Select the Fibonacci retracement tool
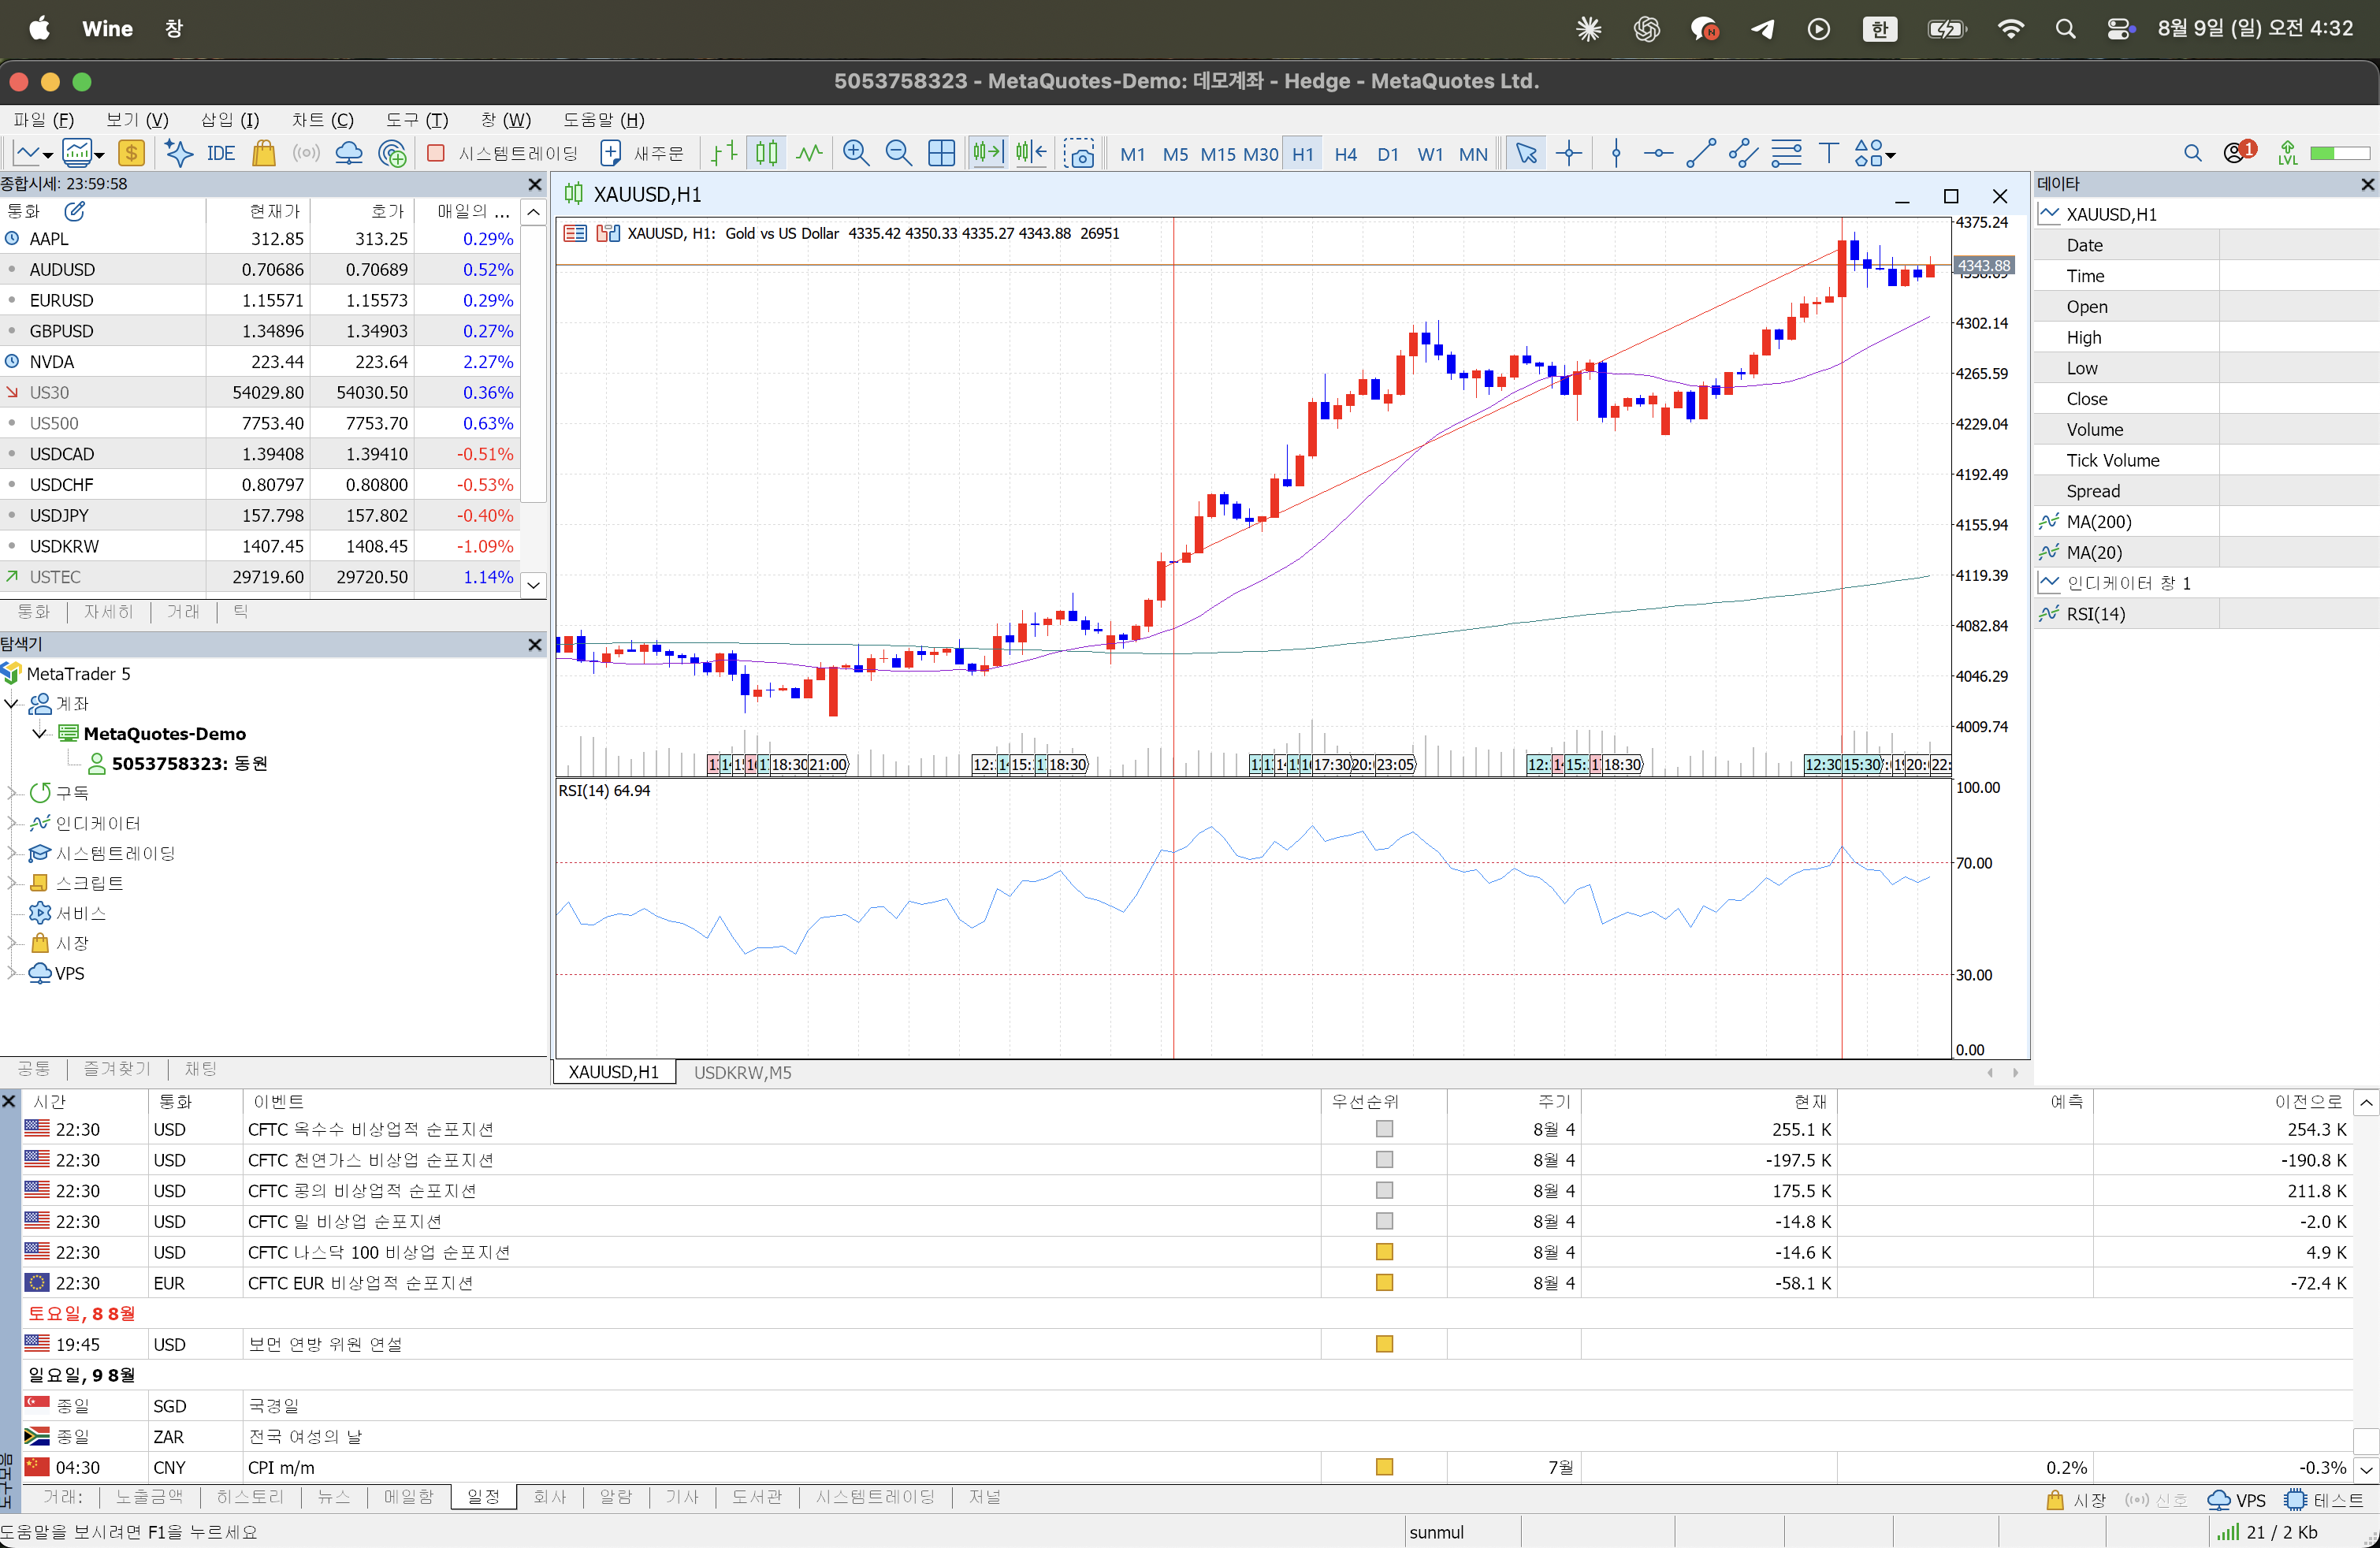Viewport: 2380px width, 1548px height. coord(1786,153)
